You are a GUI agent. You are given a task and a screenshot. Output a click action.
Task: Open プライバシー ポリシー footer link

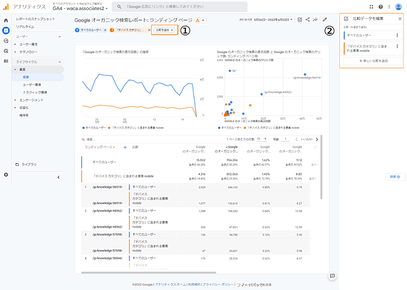pos(218,285)
